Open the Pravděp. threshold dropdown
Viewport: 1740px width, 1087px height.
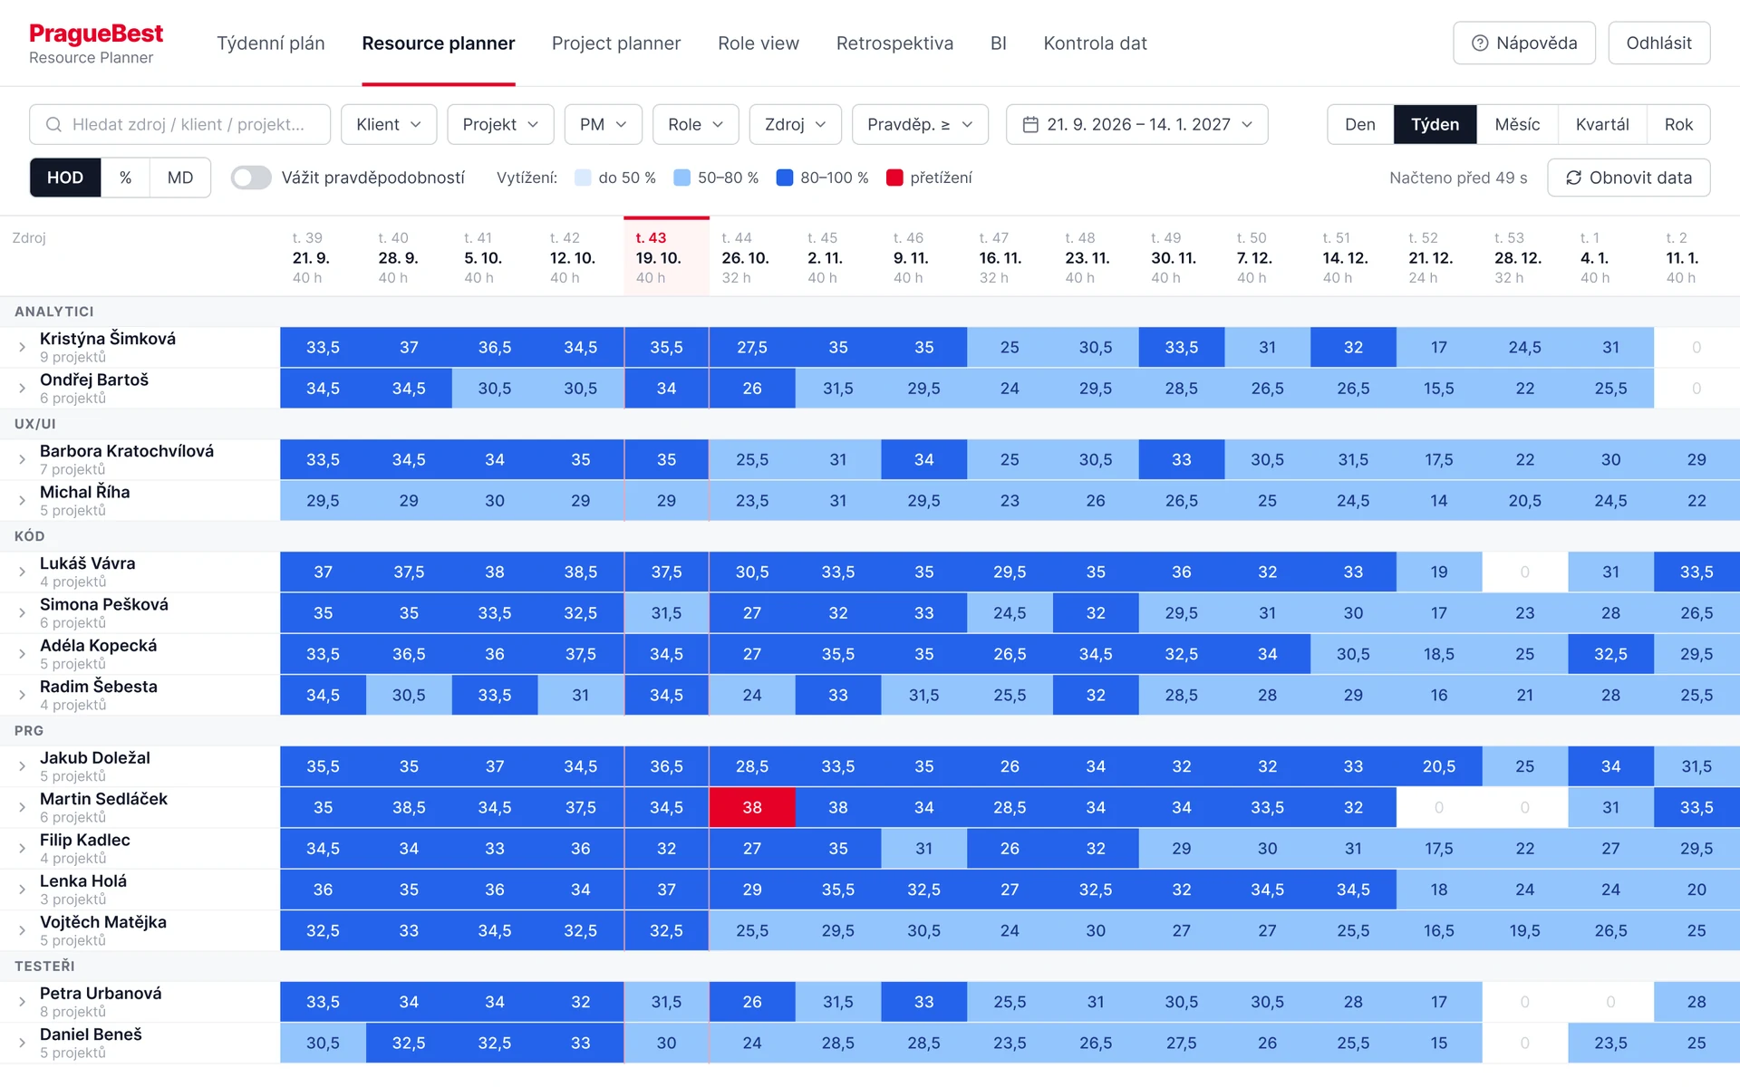click(920, 124)
